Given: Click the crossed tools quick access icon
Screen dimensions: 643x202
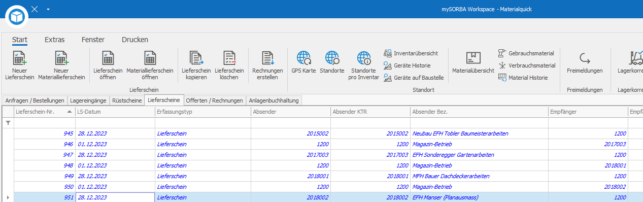Looking at the screenshot, I should (35, 9).
